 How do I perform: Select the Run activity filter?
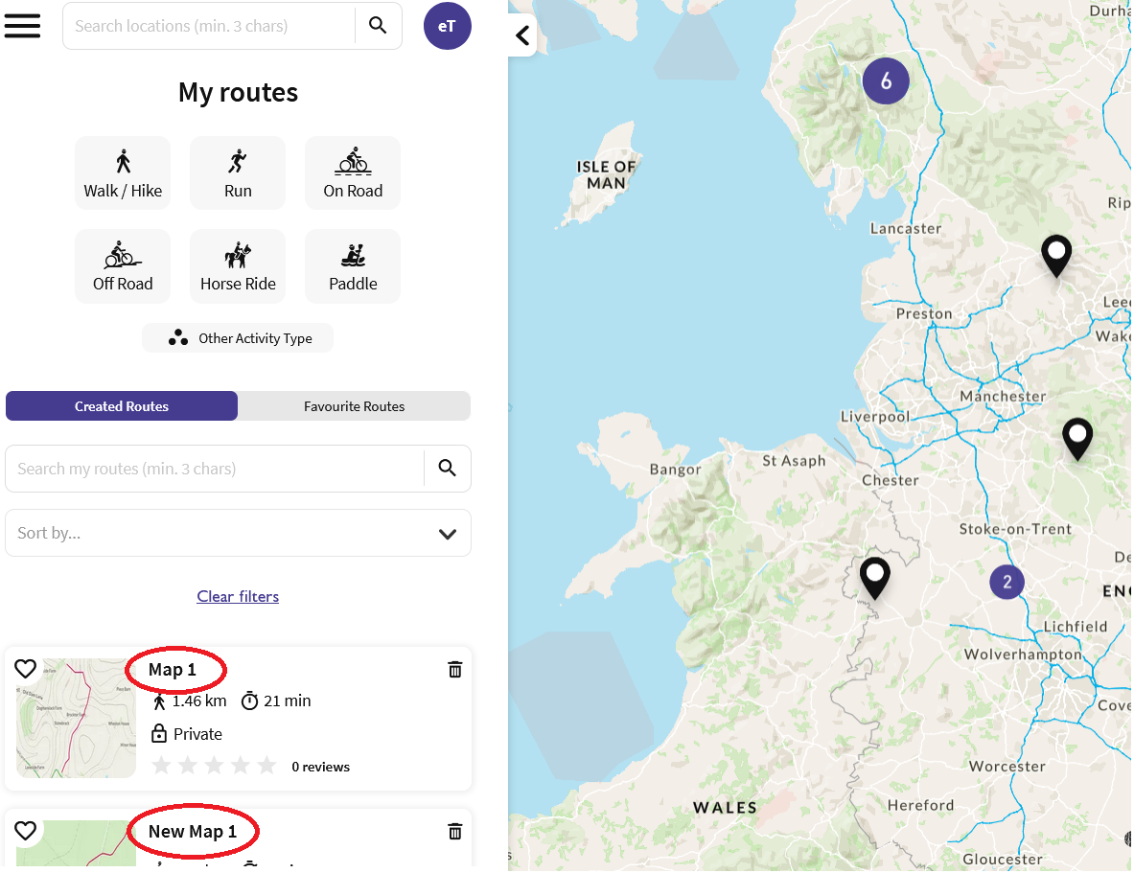237,172
